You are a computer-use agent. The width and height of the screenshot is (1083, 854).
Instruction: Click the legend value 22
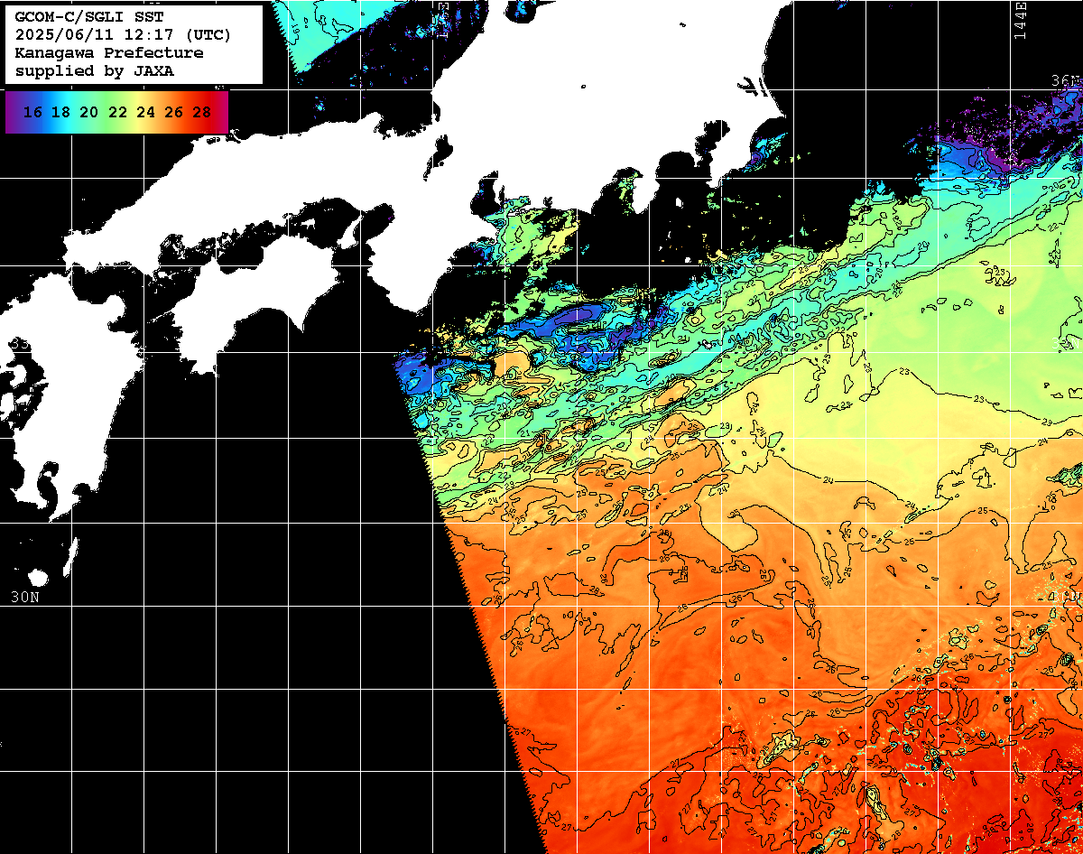click(117, 112)
